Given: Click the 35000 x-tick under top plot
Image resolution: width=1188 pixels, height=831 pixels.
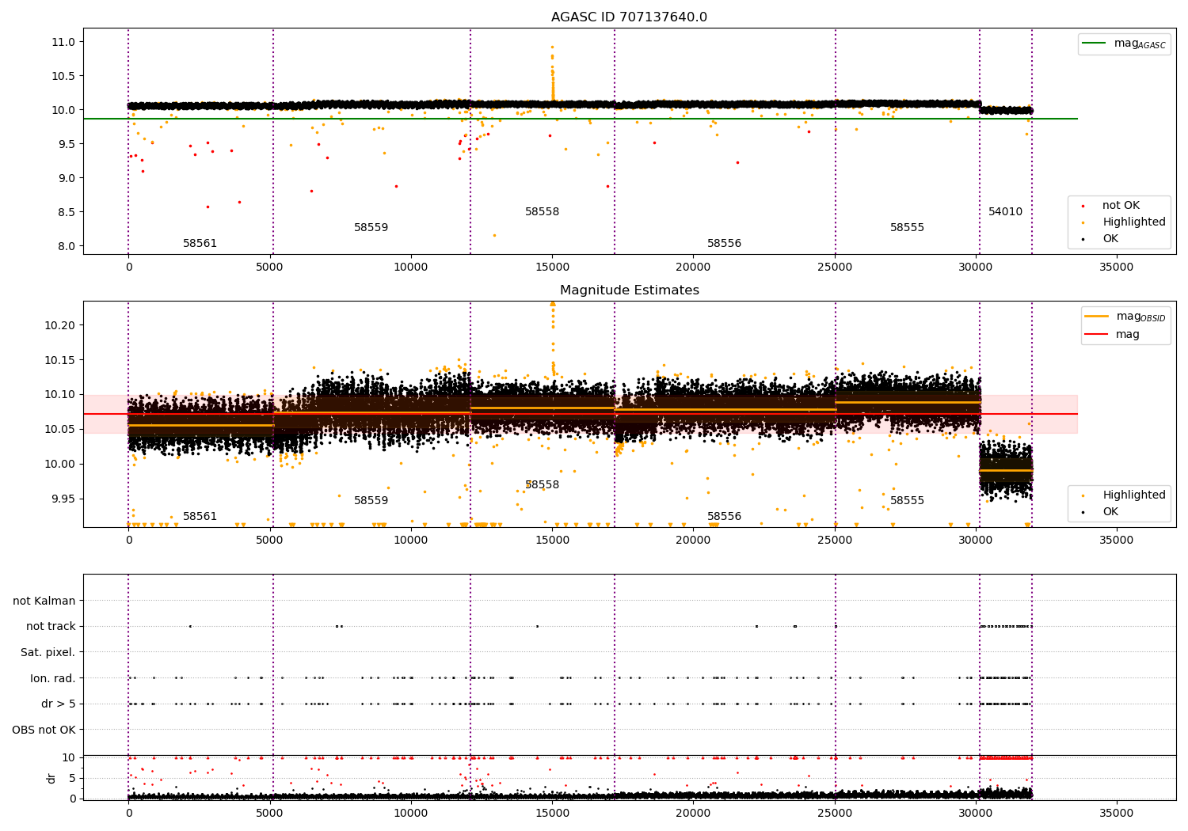Looking at the screenshot, I should click(1117, 268).
